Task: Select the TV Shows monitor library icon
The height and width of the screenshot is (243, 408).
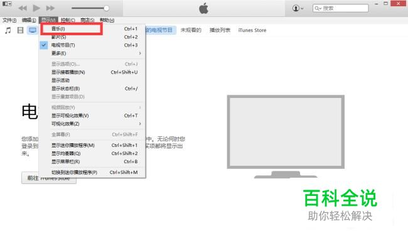Action: point(33,30)
